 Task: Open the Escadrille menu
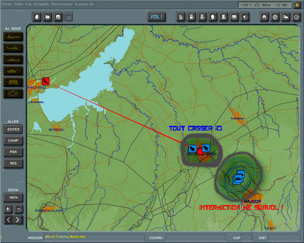[x=41, y=4]
